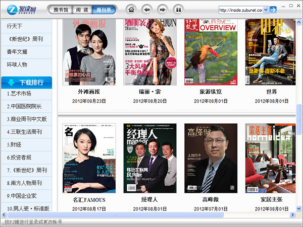The width and height of the screenshot is (303, 227).
Task: Click the vertical scrollbar down arrow
Action: (299, 208)
